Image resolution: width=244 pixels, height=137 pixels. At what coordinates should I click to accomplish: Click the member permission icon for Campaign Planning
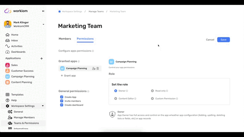94,68
